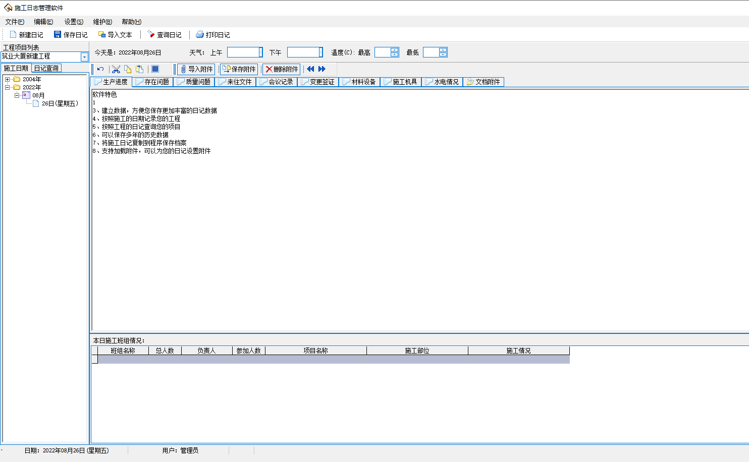Click text line 支持加载附件，可以为您的日记设置附件
749x462 pixels.
click(x=156, y=151)
